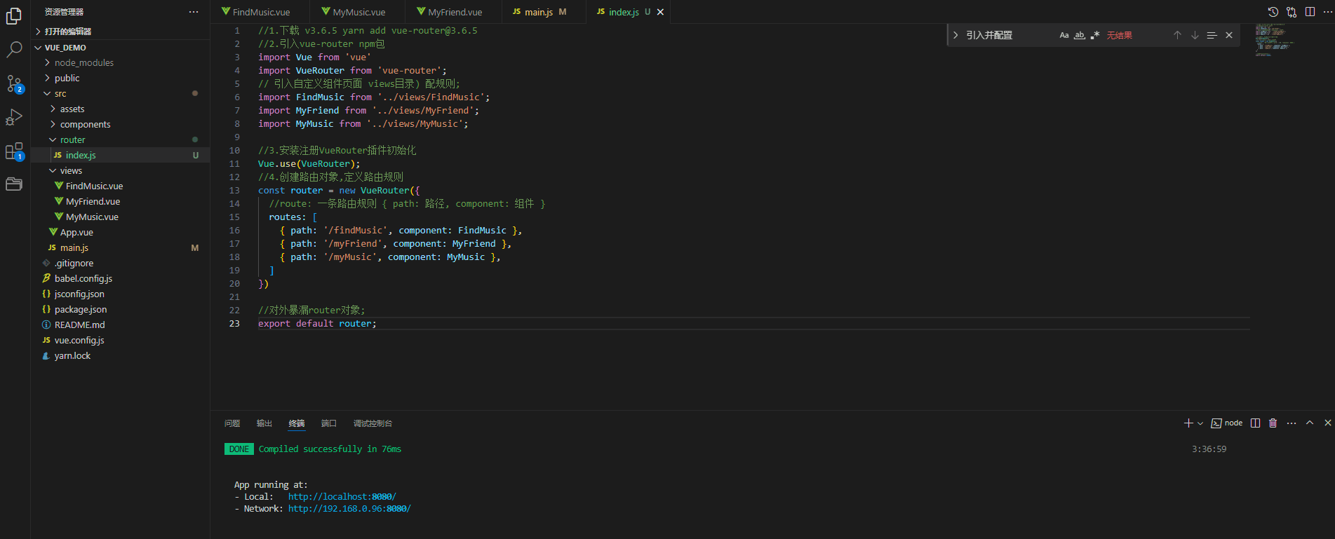Open MyFriend.vue from the file tree
This screenshot has width=1335, height=539.
pos(120,201)
